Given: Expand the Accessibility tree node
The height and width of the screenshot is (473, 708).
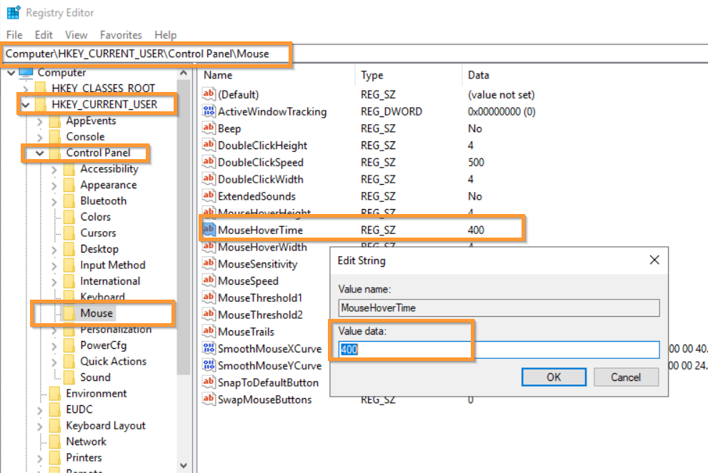Looking at the screenshot, I should 54,169.
